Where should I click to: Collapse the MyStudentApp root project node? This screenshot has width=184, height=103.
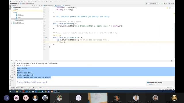tap(12, 8)
